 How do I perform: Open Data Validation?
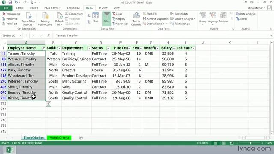(x=153, y=24)
